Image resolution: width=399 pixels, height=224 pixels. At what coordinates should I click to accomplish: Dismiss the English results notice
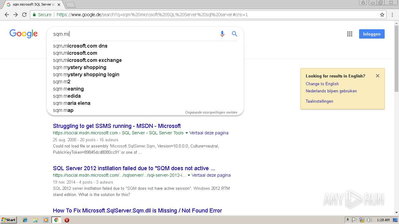pos(377,76)
